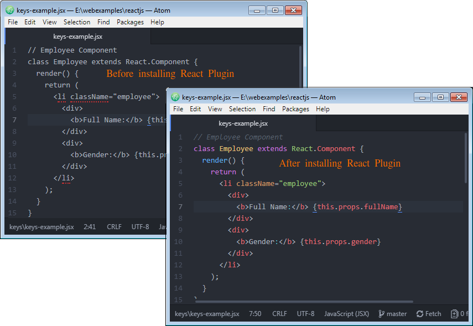This screenshot has height=326, width=473.
Task: Open Packages menu in back Atom window
Action: pos(131,22)
